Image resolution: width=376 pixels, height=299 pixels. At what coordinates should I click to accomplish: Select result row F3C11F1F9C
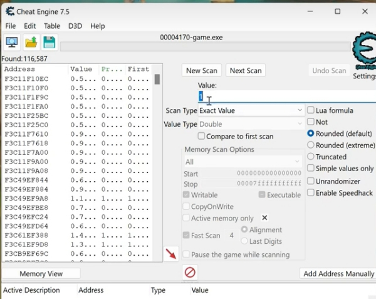tap(78, 97)
